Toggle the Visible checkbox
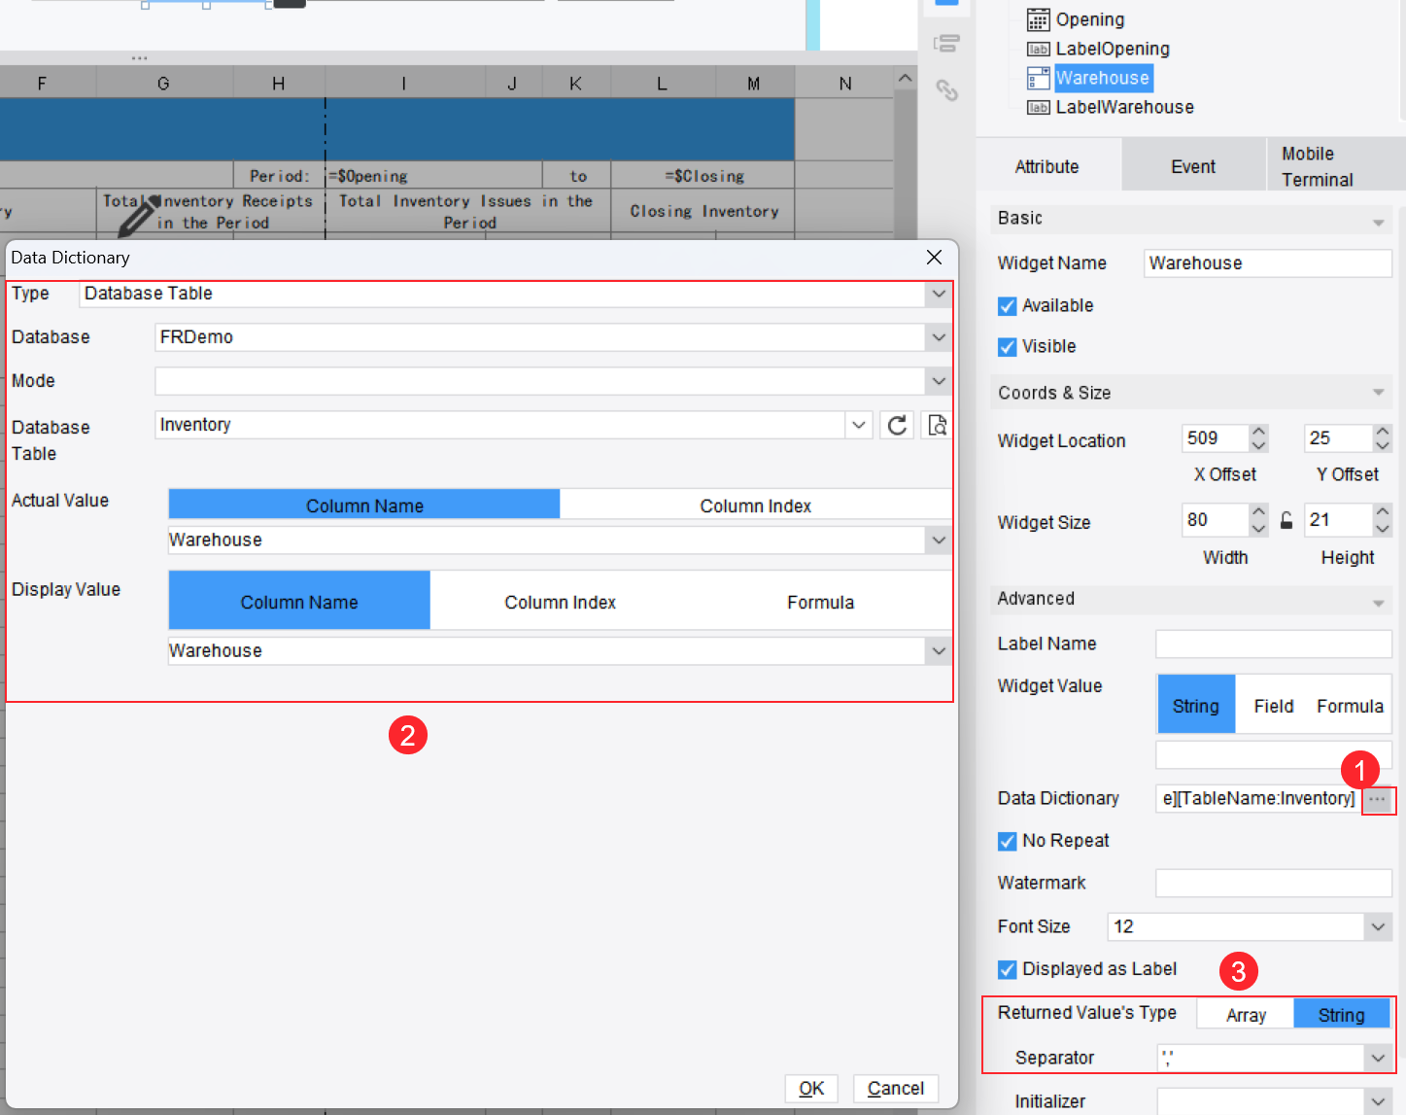This screenshot has width=1406, height=1115. 1008,347
